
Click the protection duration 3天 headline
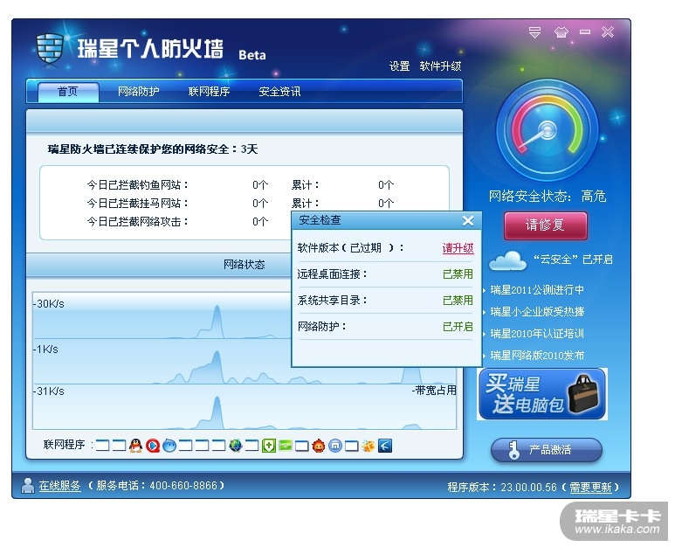153,149
